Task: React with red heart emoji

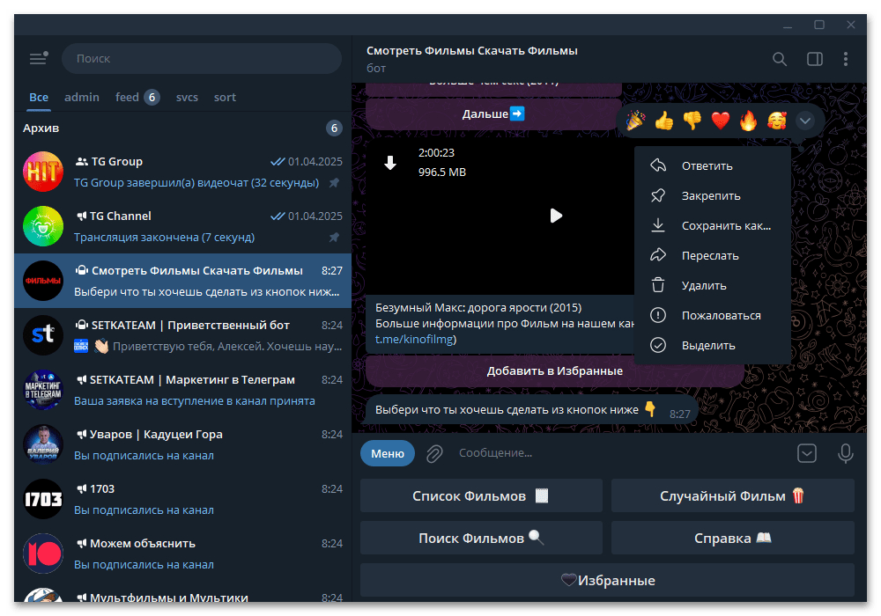Action: tap(721, 121)
